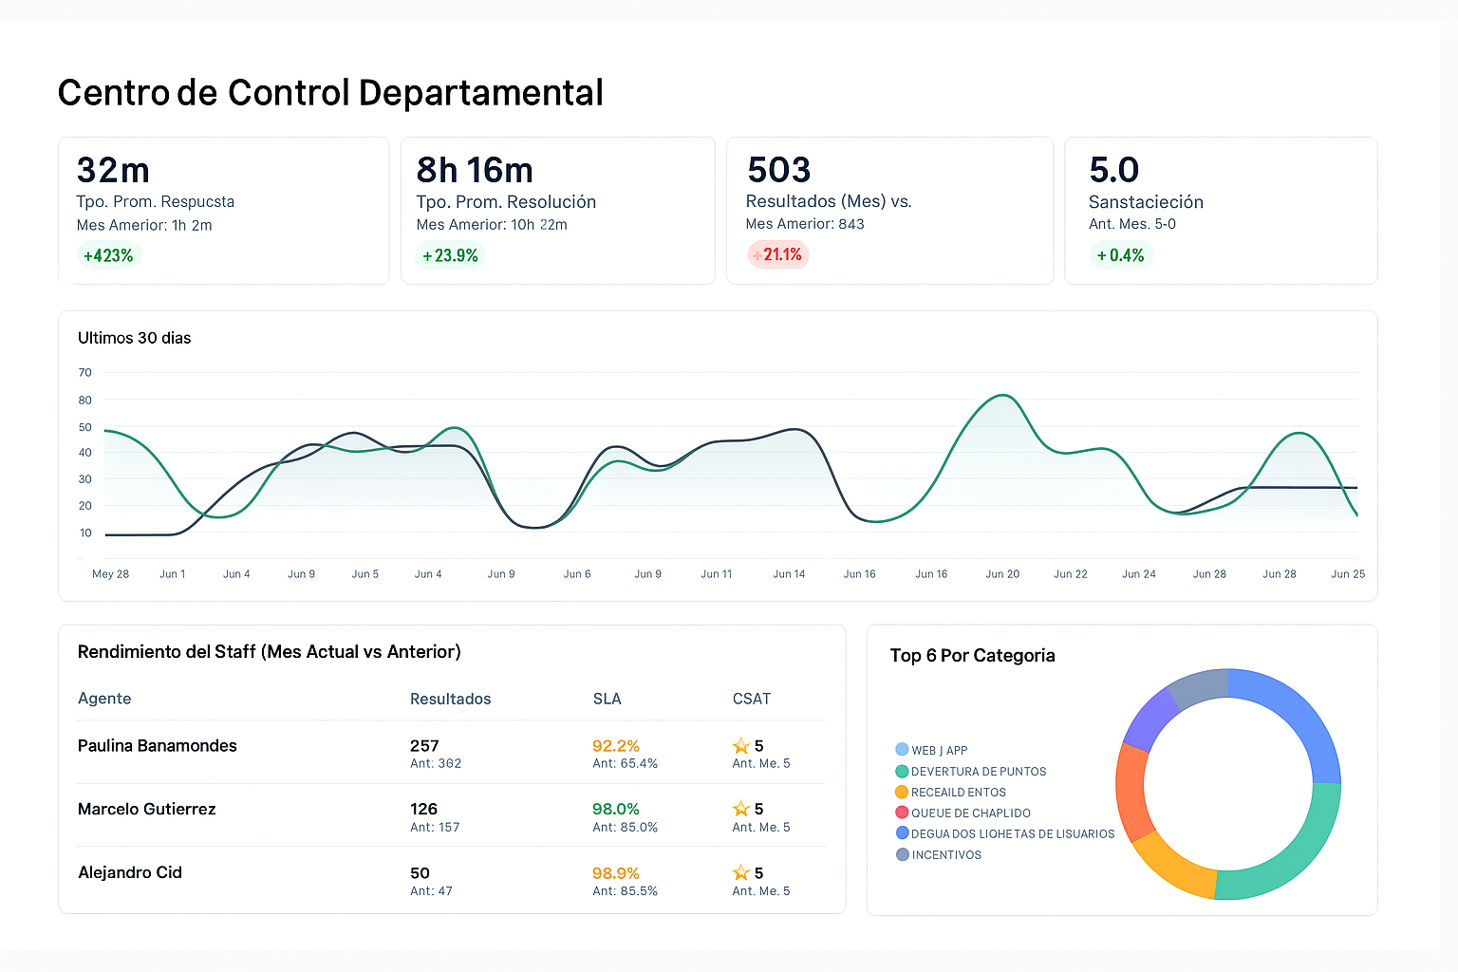Click the +0.4% satisfaction badge
Viewport: 1458px width, 972px height.
coord(1120,255)
